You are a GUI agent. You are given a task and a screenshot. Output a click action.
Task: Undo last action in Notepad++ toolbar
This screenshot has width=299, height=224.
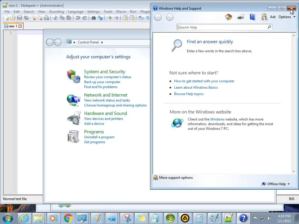[78, 18]
